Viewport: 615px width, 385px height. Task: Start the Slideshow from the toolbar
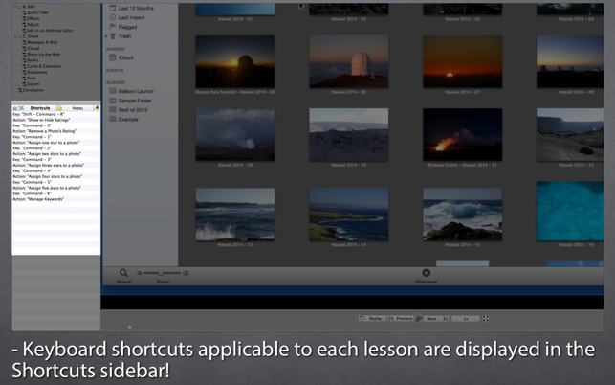point(427,273)
